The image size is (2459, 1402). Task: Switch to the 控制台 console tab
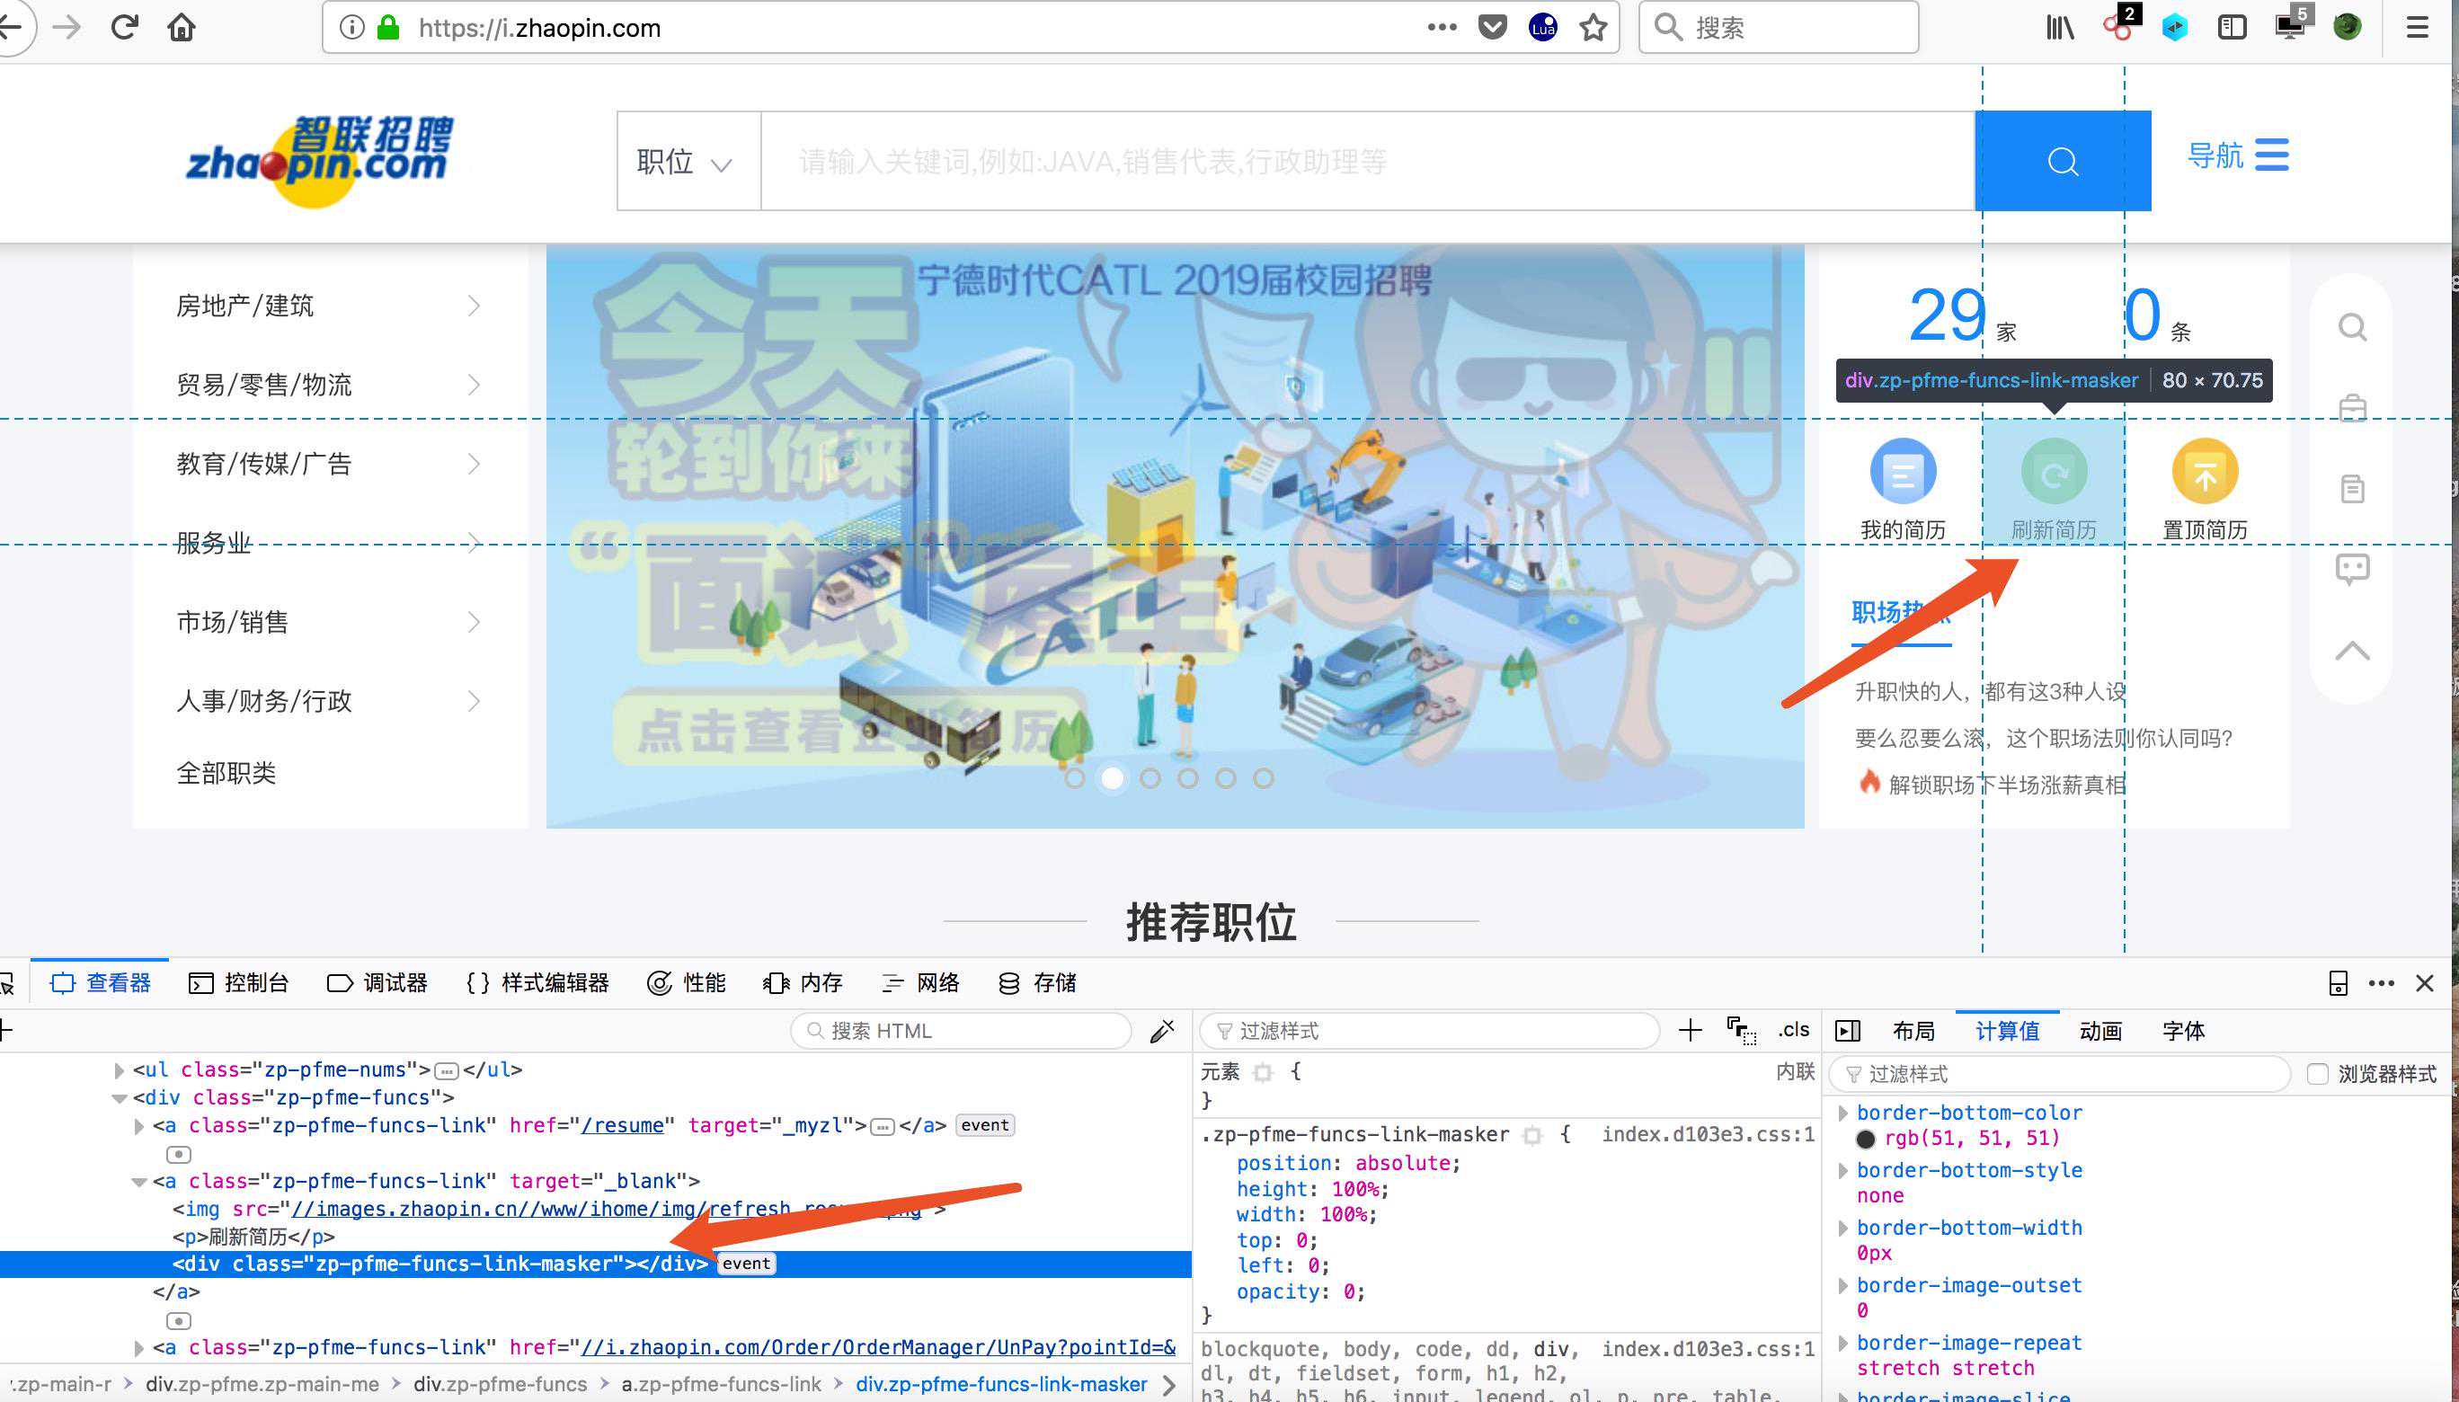point(239,983)
